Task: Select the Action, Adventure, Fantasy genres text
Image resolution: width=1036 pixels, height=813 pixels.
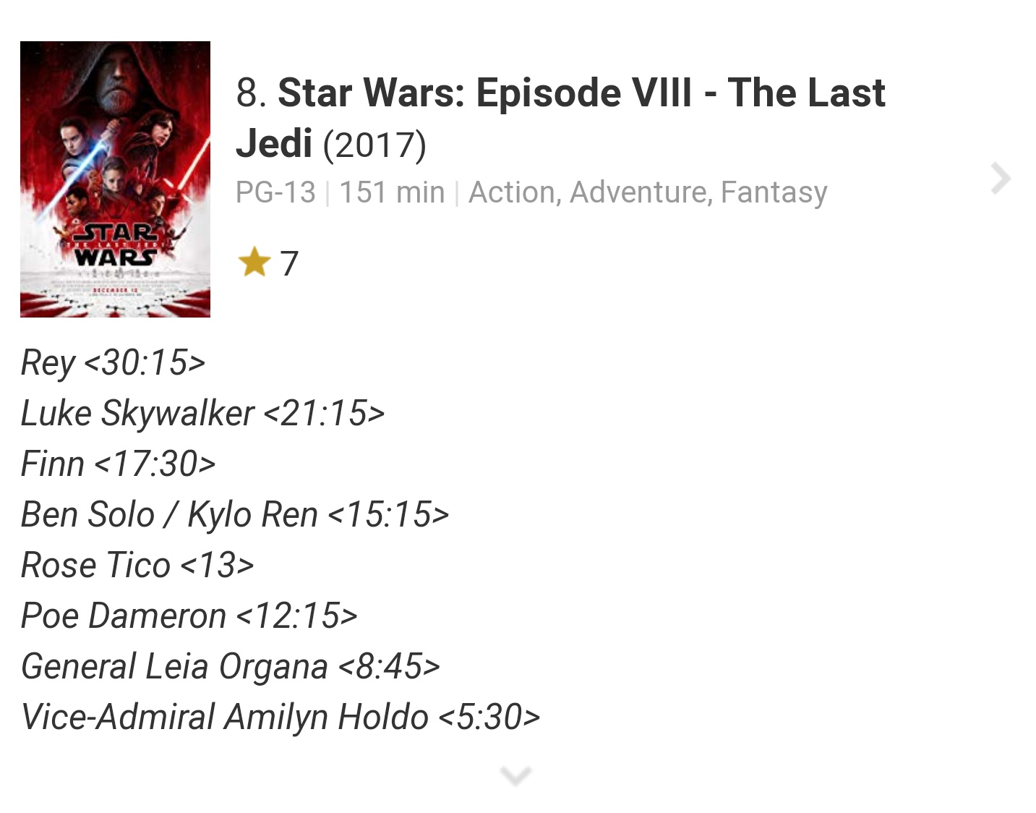Action: tap(648, 193)
